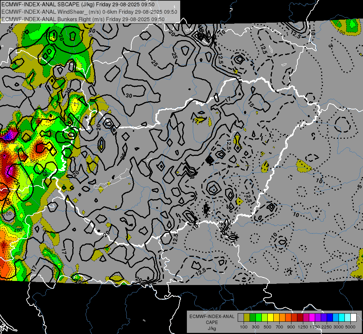Click the orange swatch after 700
The height and width of the screenshot is (334, 363).
pos(282,318)
